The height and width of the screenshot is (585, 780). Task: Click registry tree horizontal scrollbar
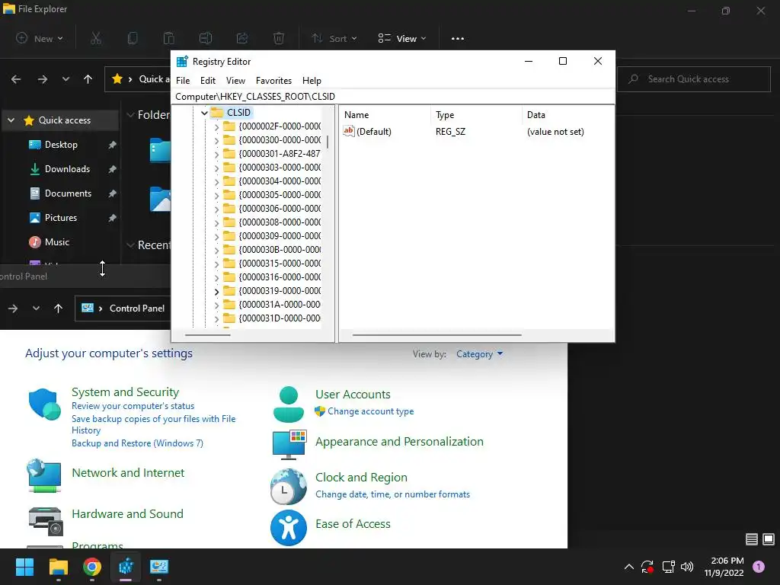pyautogui.click(x=208, y=335)
